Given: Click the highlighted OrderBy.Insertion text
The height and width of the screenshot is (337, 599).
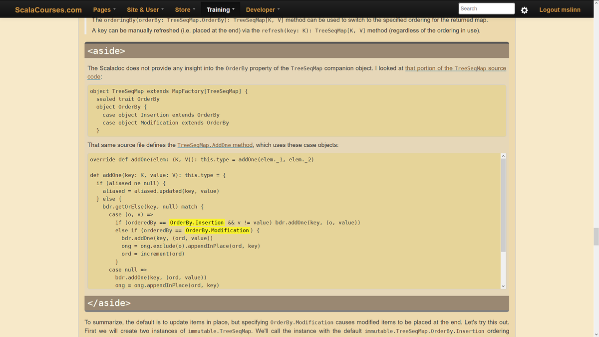Looking at the screenshot, I should [x=197, y=222].
